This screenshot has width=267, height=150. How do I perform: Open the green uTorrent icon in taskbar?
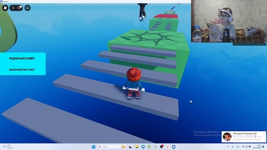click(x=149, y=147)
